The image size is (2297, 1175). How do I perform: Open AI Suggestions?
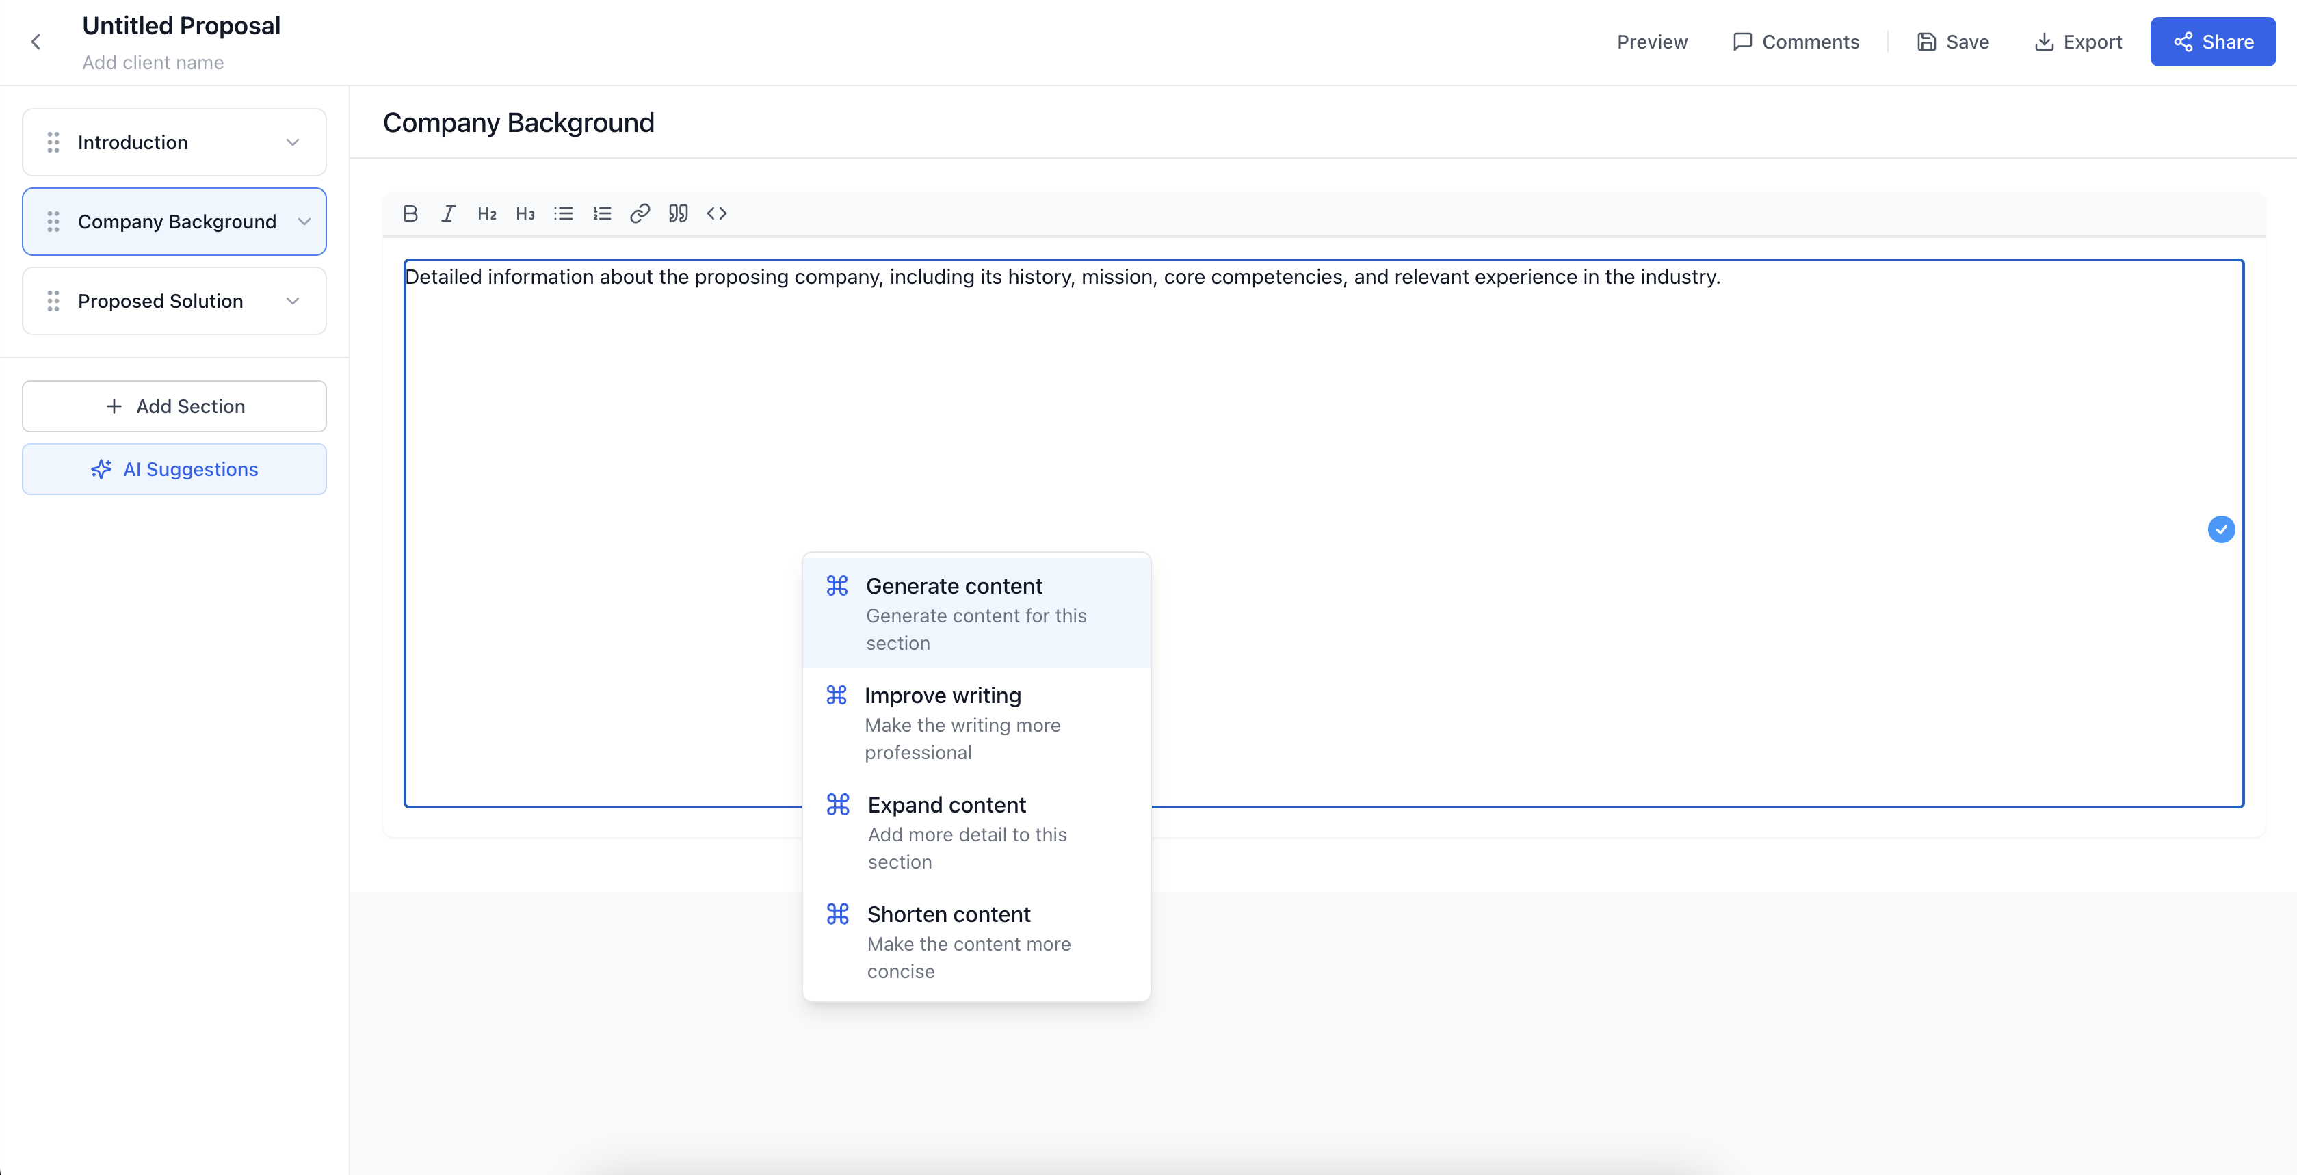coord(175,469)
